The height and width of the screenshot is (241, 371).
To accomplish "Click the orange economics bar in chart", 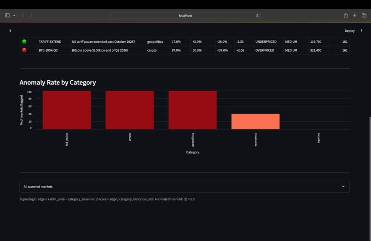I will tap(255, 122).
